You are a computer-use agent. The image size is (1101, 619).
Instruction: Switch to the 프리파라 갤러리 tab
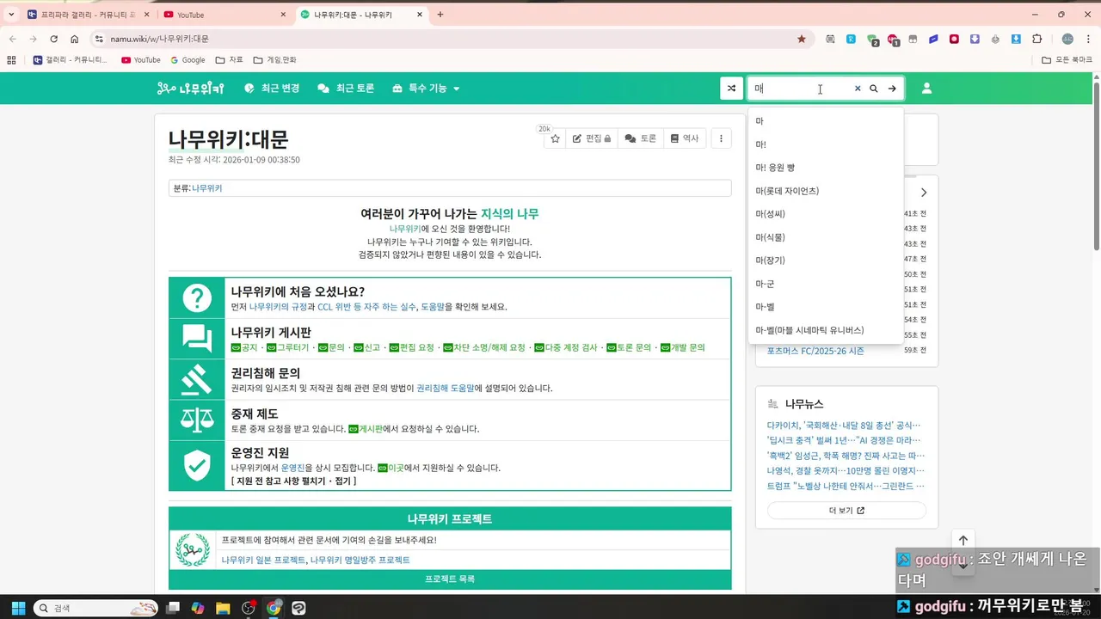coord(89,15)
